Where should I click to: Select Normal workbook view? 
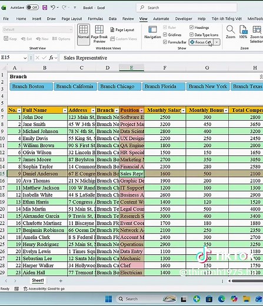click(84, 35)
